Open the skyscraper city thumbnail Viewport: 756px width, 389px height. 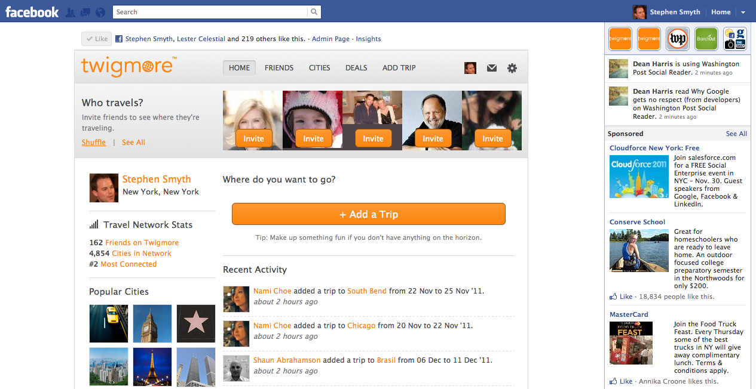[x=196, y=367]
